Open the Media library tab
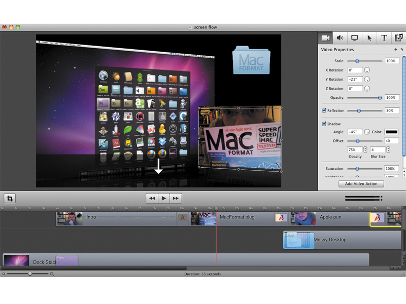 (398, 38)
